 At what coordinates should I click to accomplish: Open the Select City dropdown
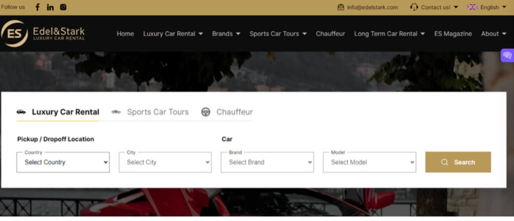click(165, 162)
